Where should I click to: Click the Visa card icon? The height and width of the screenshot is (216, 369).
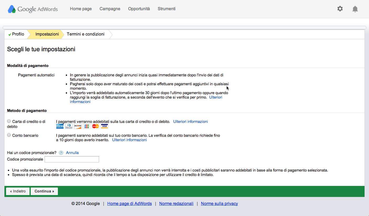coord(104,127)
